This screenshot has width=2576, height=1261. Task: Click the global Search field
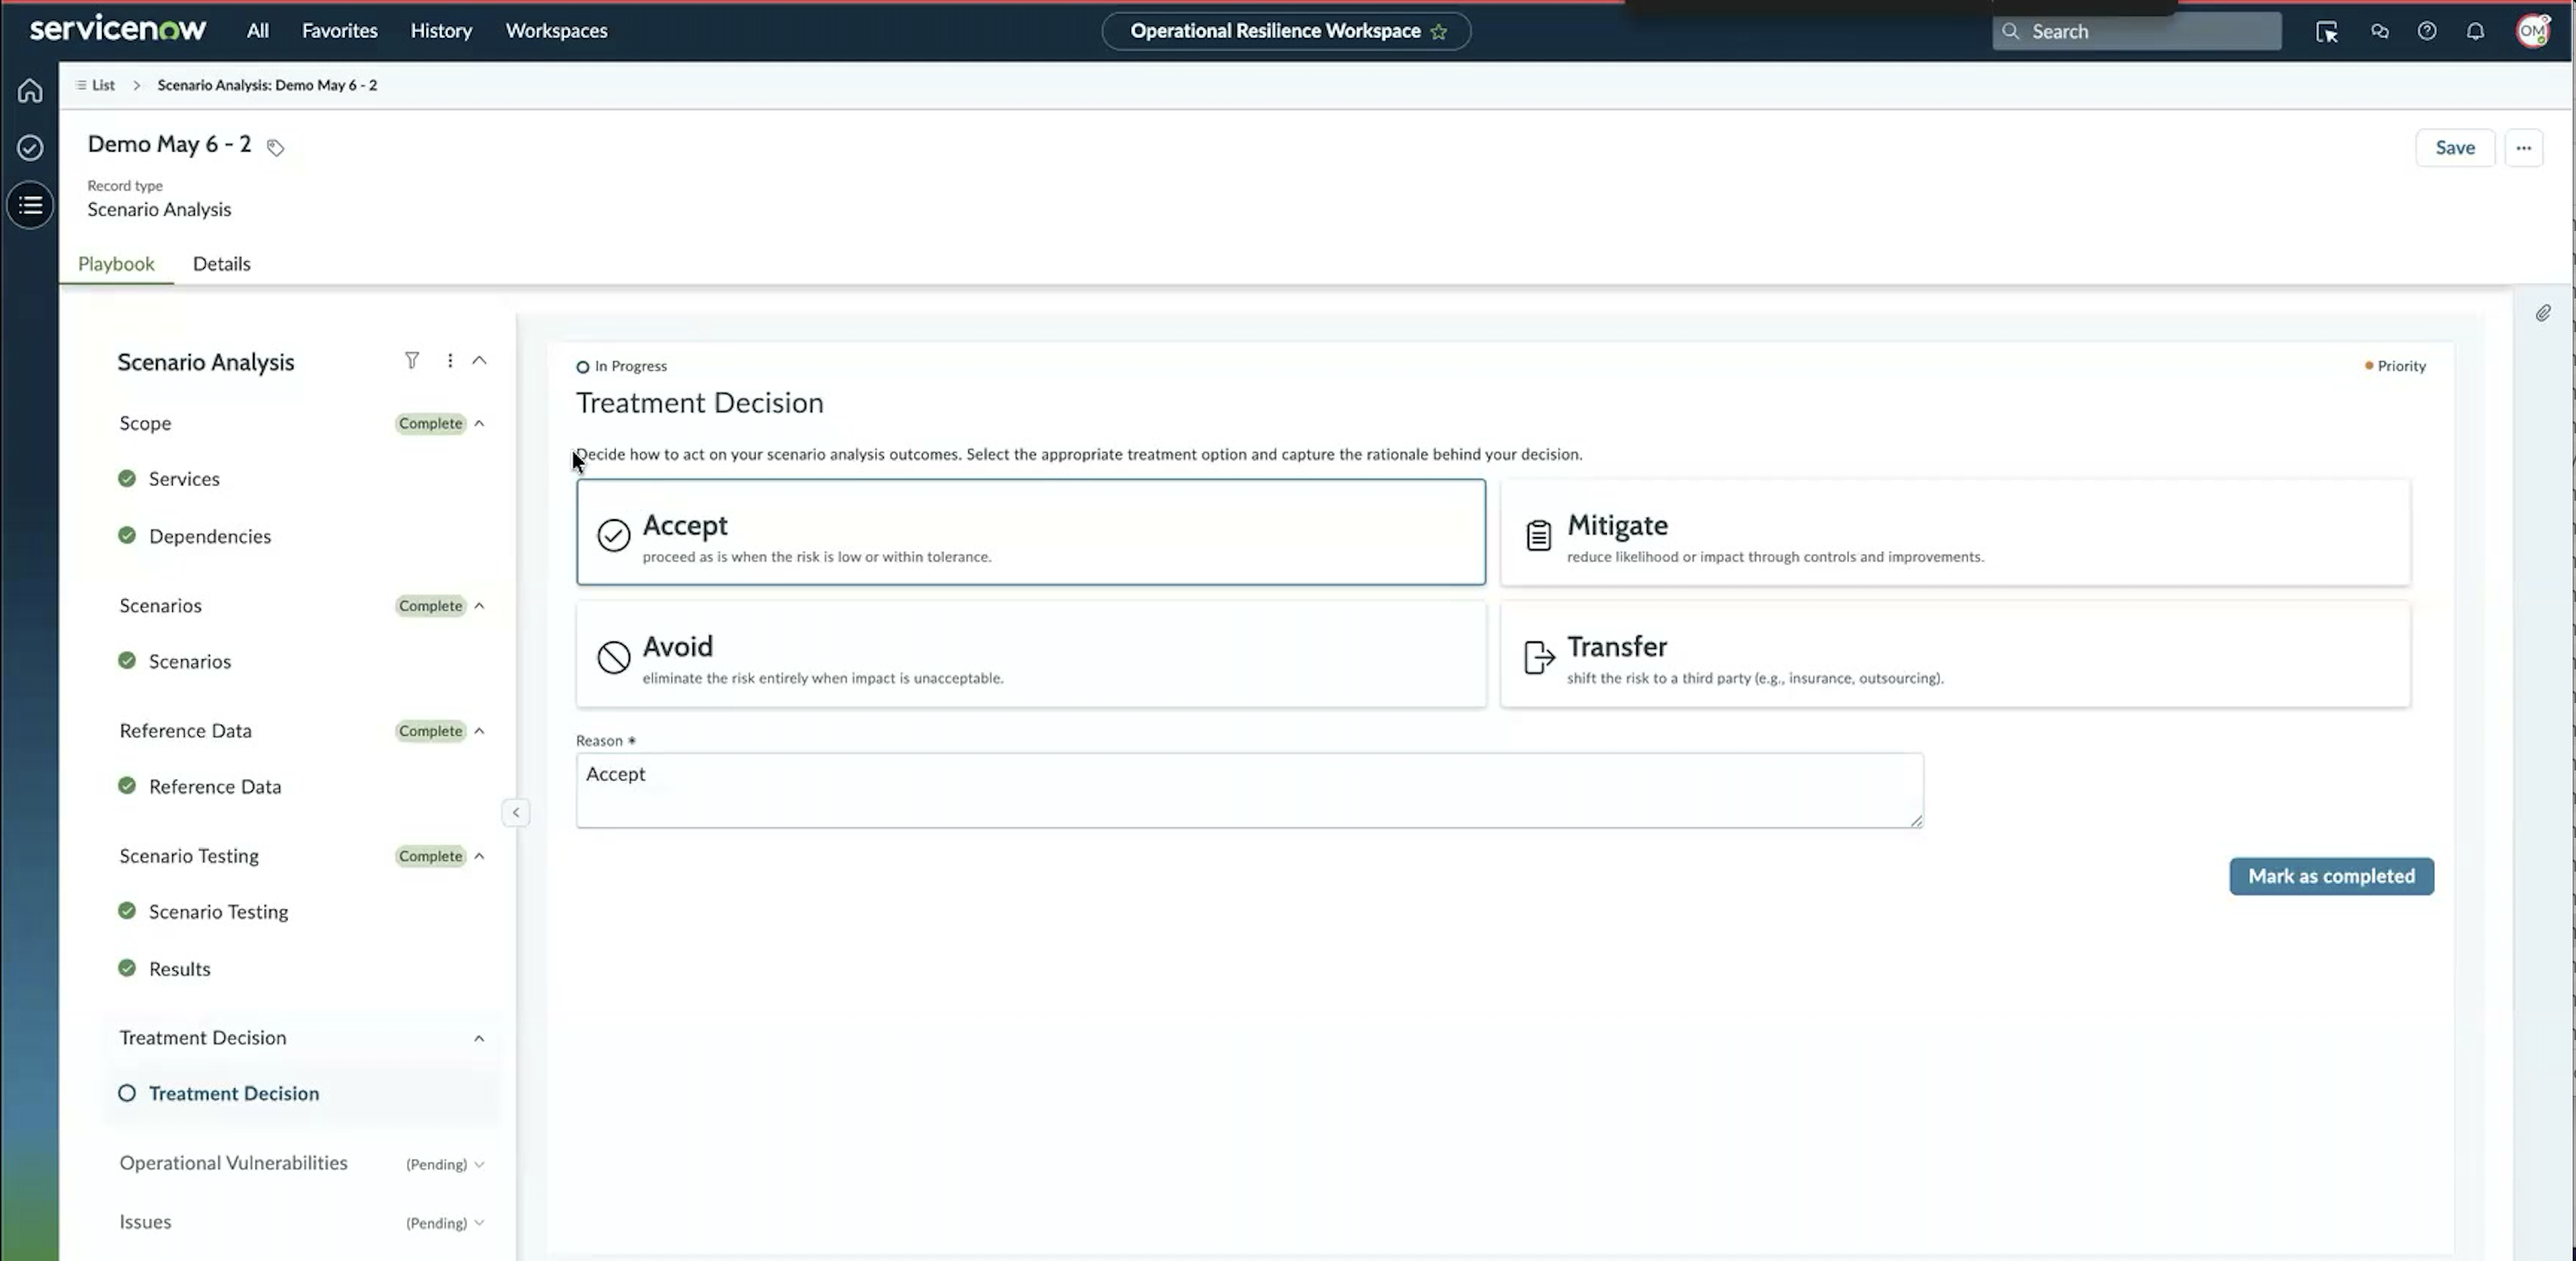coord(2136,31)
